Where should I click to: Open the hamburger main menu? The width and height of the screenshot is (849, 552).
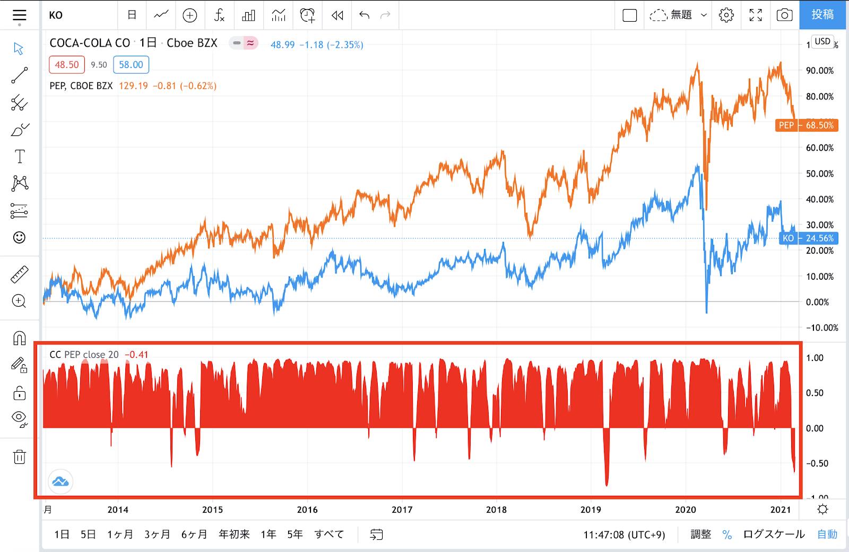tap(19, 15)
